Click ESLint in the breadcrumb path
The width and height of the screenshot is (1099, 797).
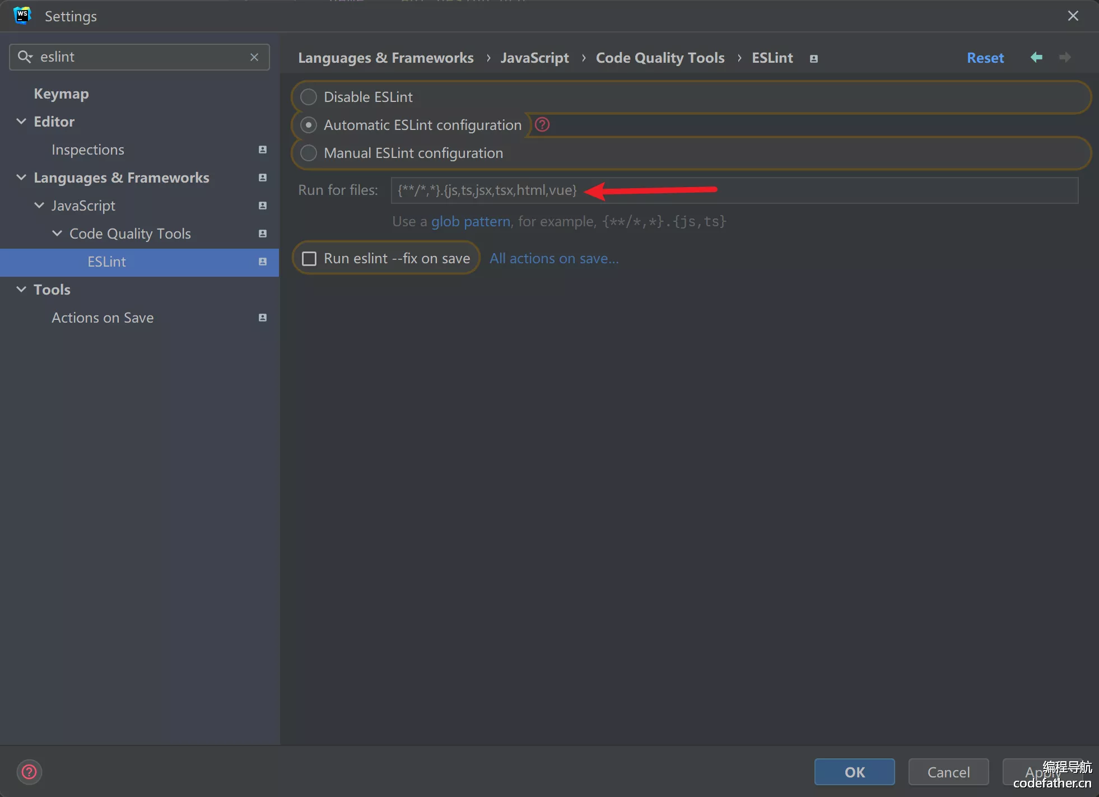coord(772,58)
